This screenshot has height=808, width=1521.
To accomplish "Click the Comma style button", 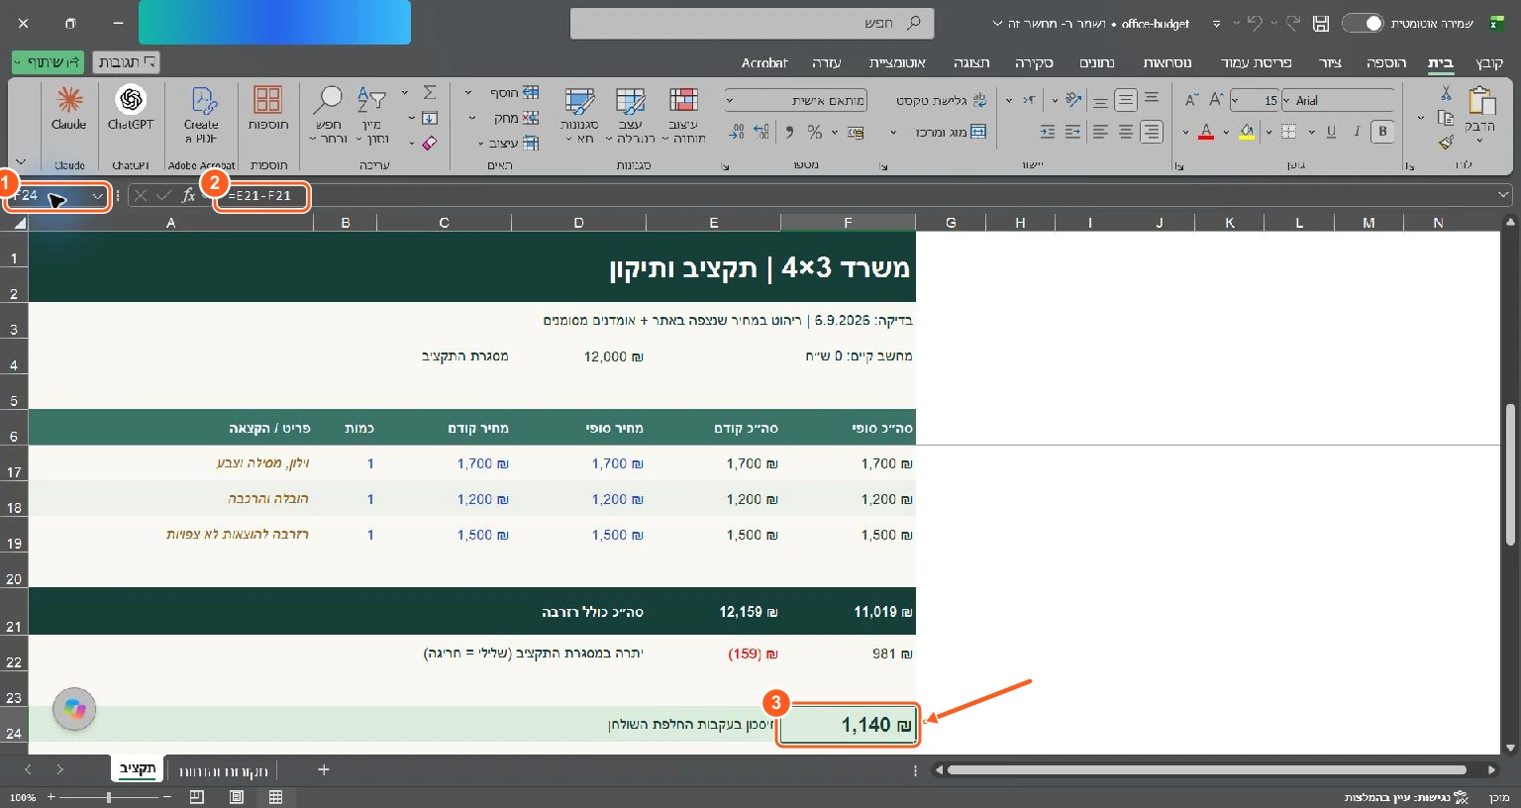I will coord(789,132).
